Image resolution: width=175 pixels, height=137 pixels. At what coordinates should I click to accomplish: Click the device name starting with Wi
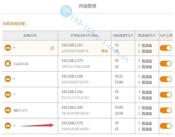21,110
